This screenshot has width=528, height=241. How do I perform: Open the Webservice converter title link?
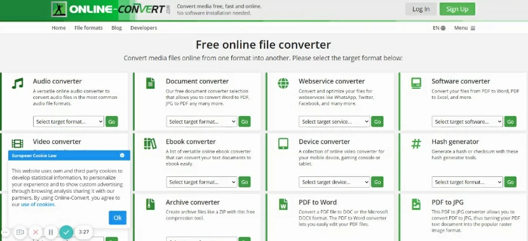pyautogui.click(x=332, y=81)
